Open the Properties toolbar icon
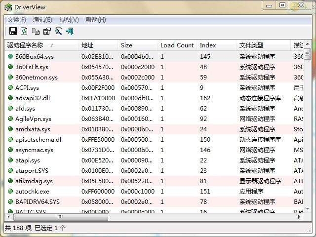The image size is (316, 237). [x=47, y=31]
